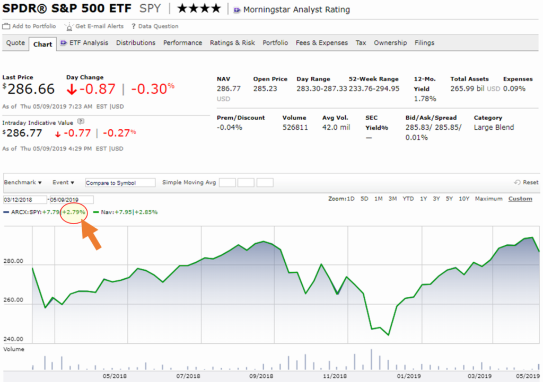The image size is (543, 382).
Task: Open the Quote tab
Action: tap(15, 43)
